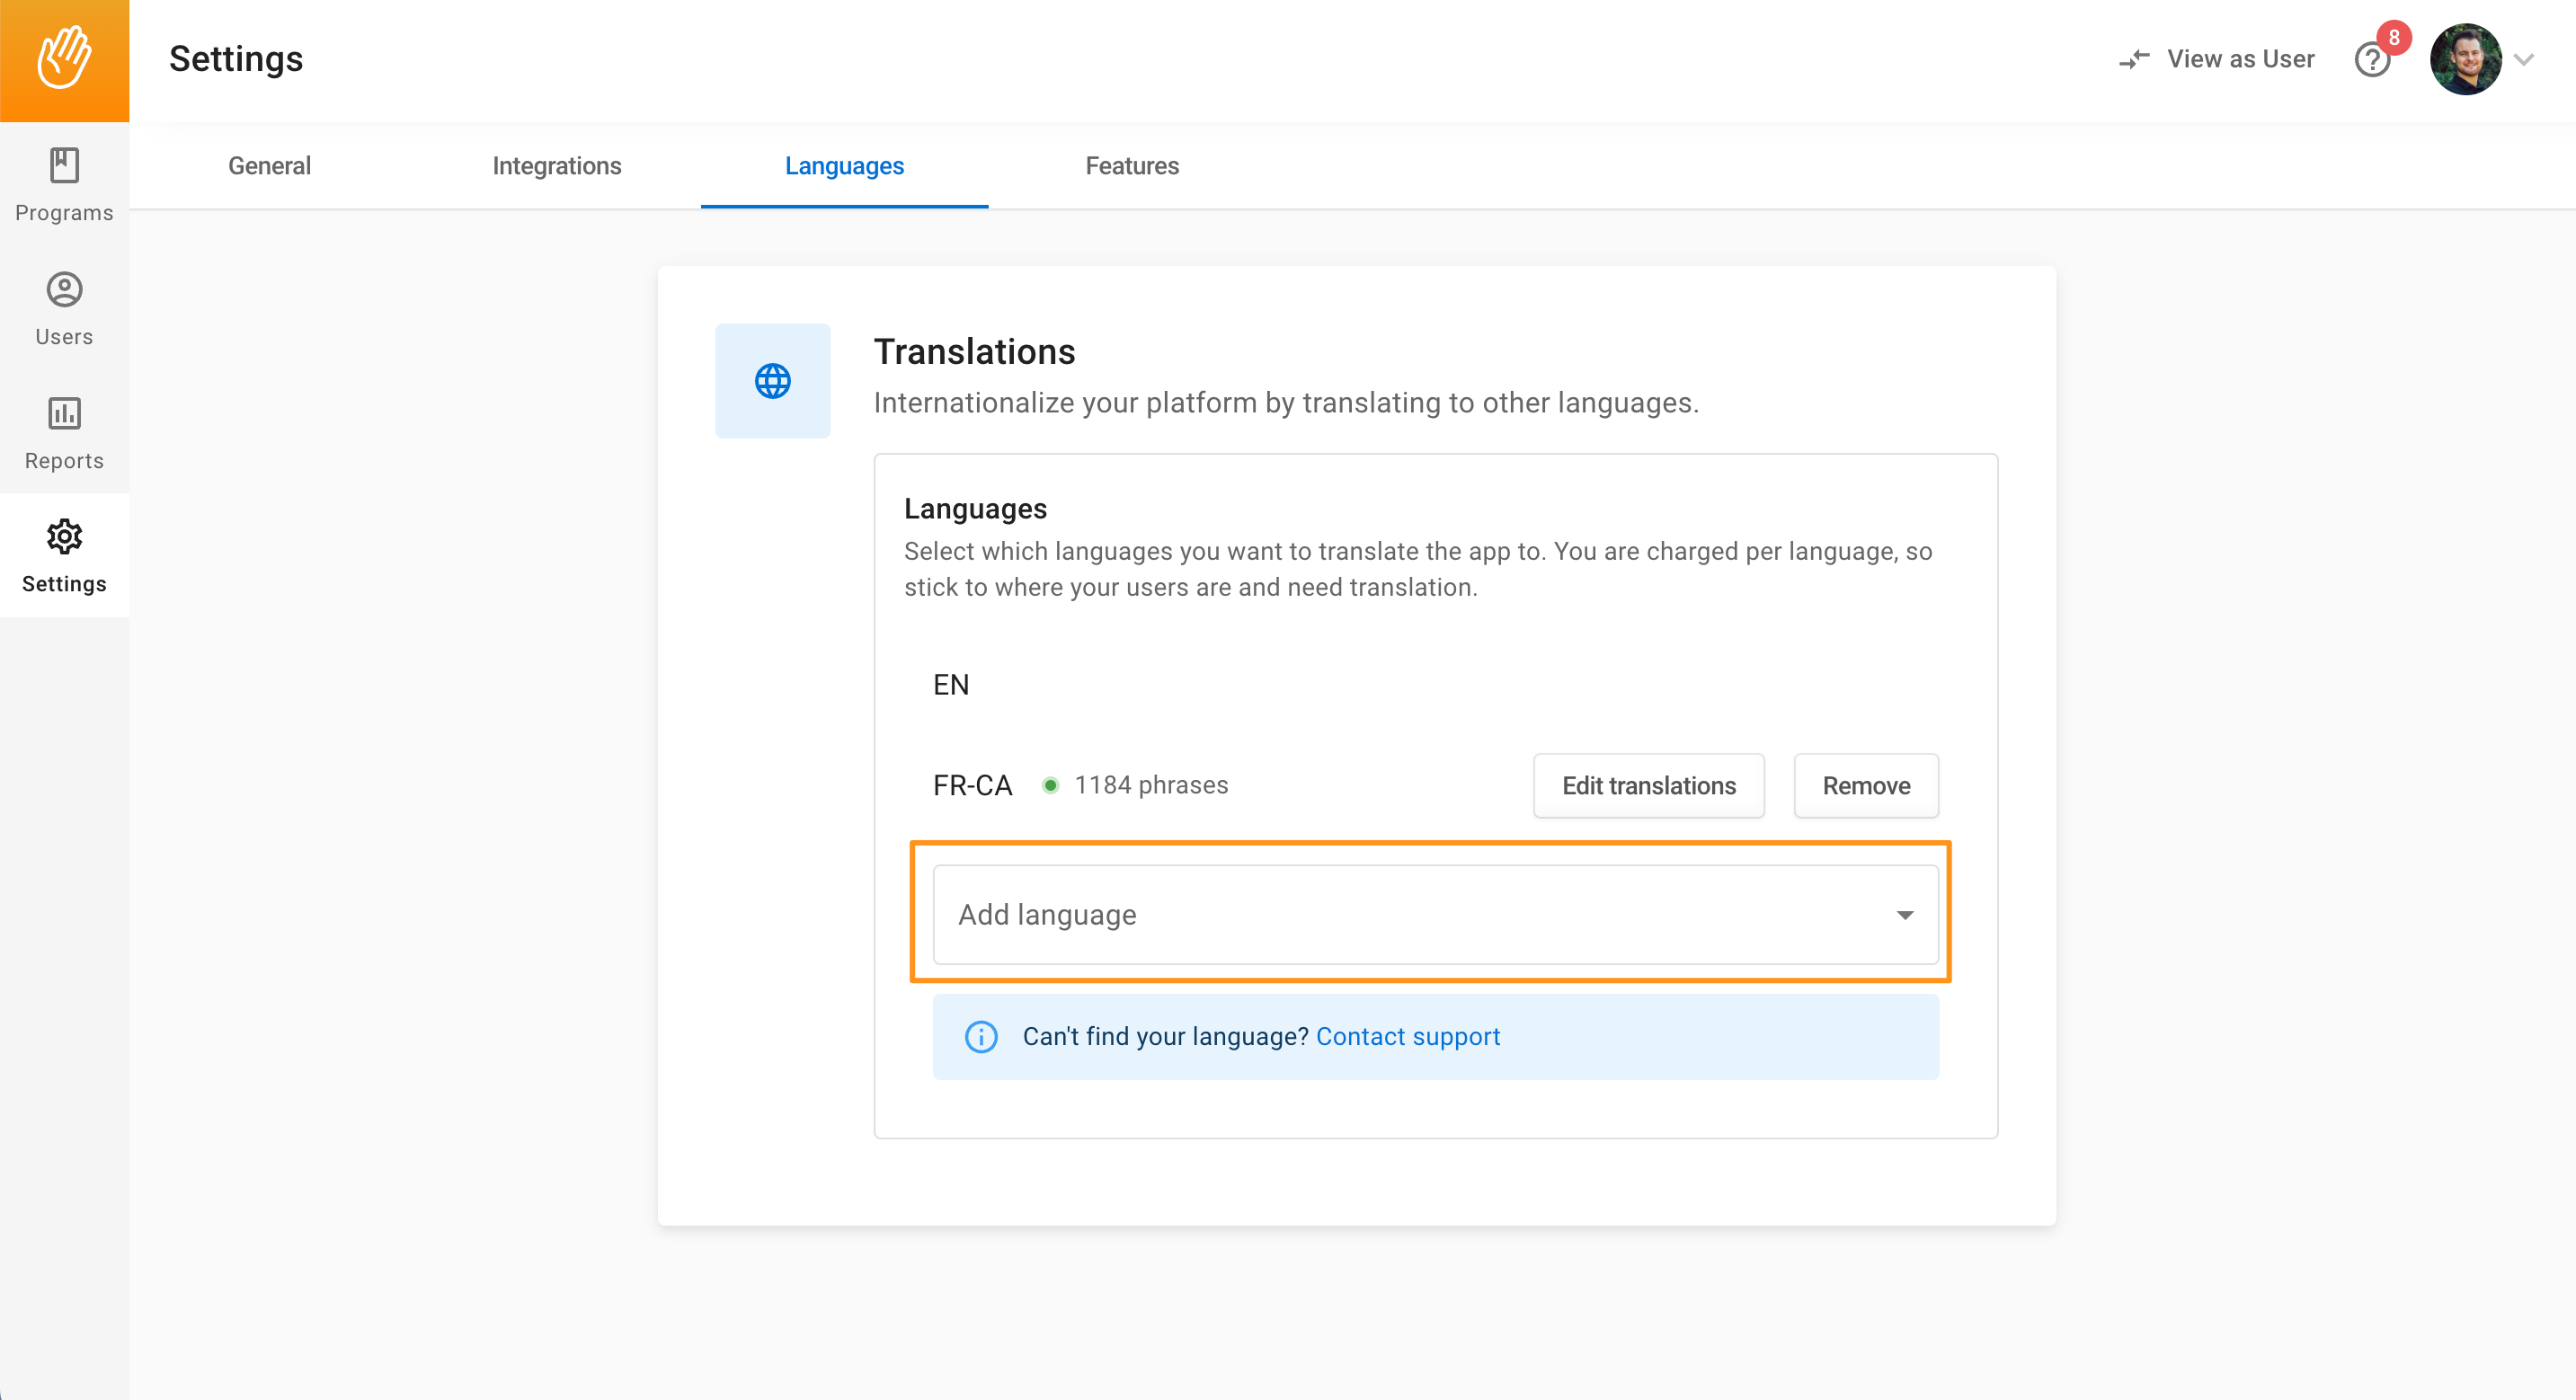This screenshot has width=2576, height=1400.
Task: Follow the Contact support link
Action: coord(1407,1037)
